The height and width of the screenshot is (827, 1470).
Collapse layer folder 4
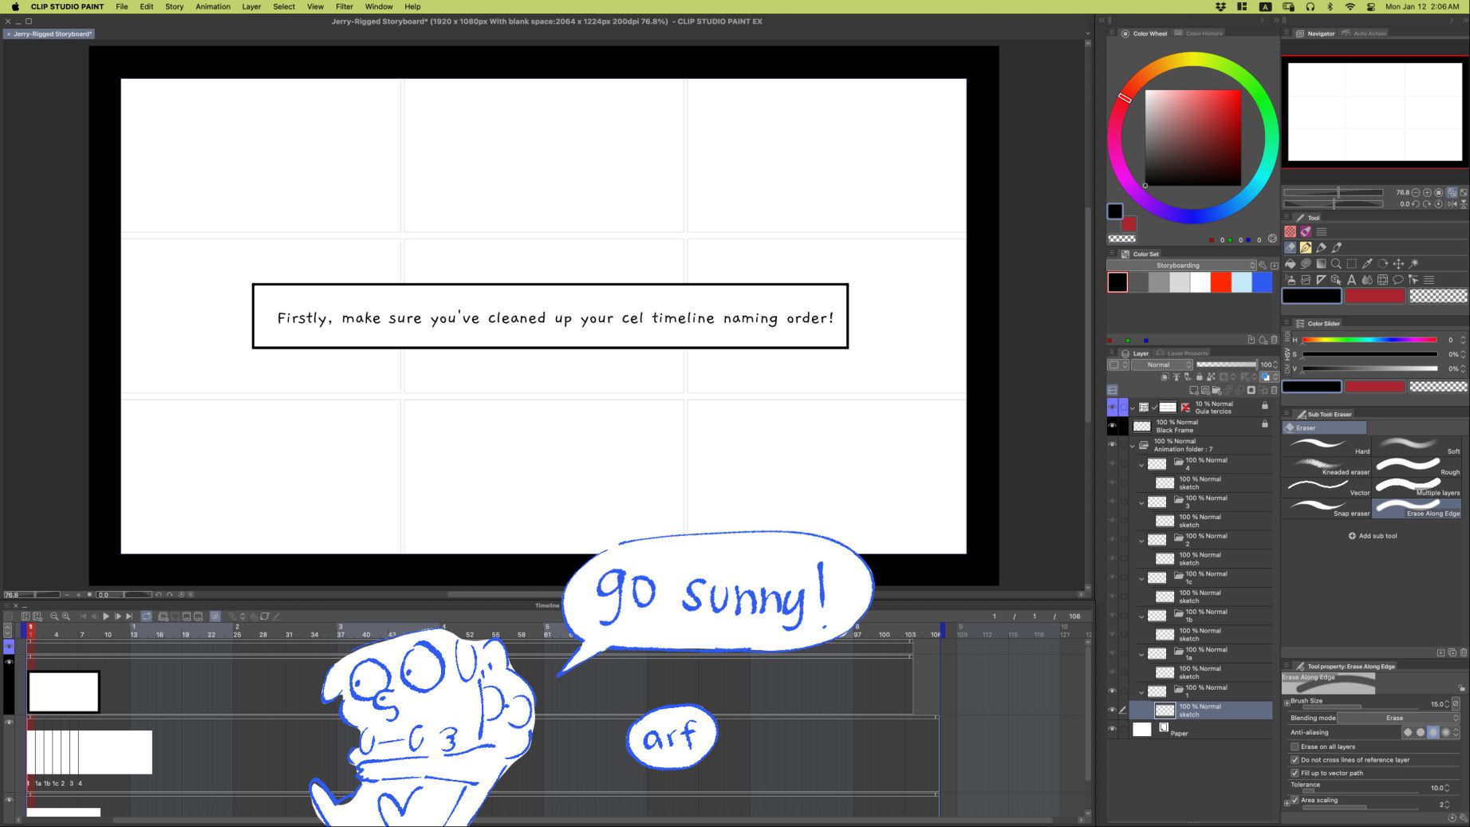coord(1141,464)
